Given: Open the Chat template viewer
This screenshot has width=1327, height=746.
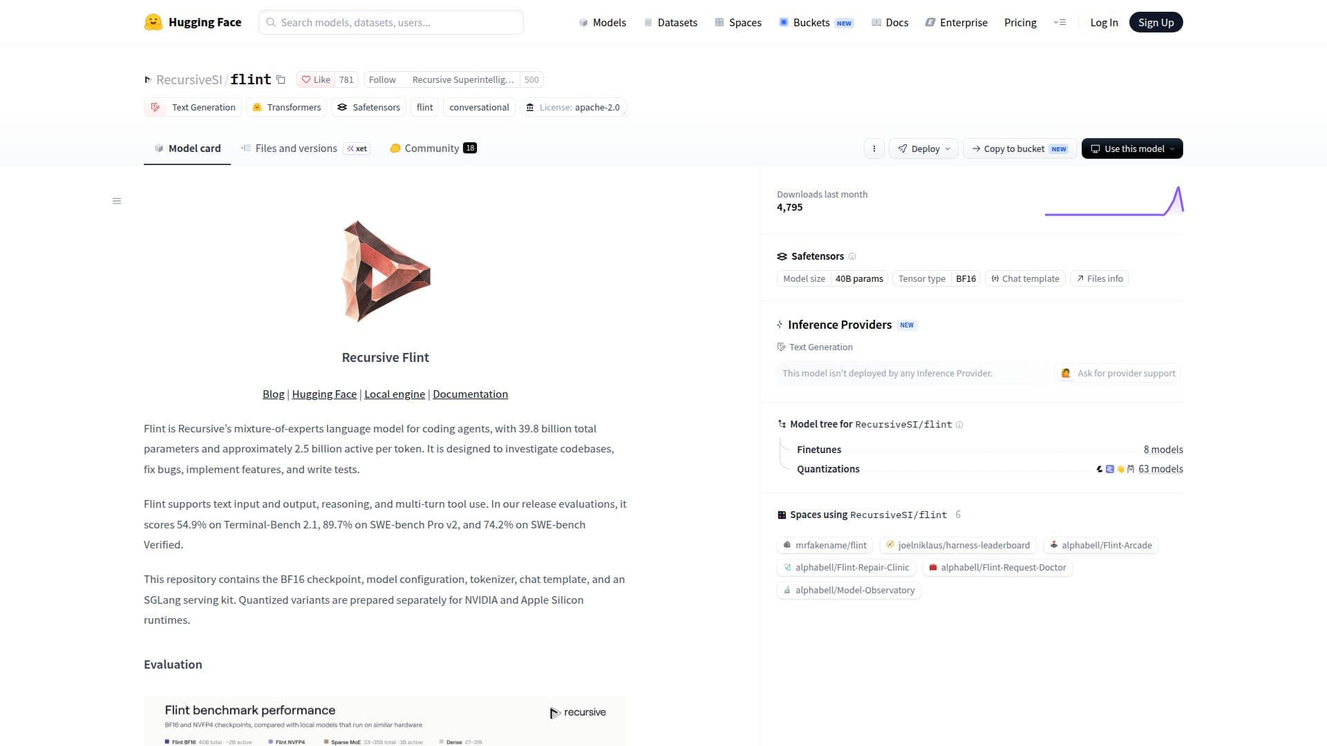Looking at the screenshot, I should (1025, 278).
